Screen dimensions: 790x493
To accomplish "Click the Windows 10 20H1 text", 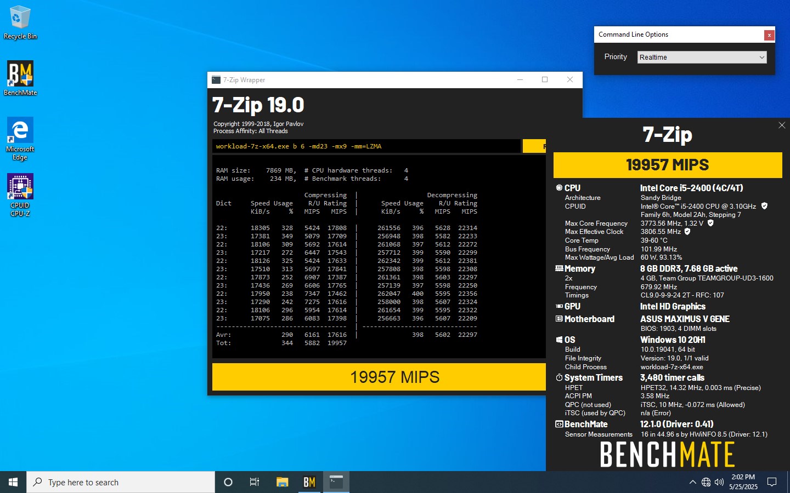I will click(x=673, y=340).
